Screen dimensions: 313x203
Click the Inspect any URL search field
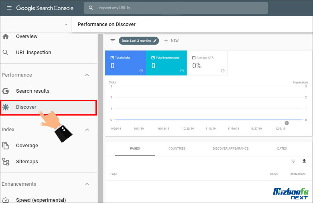[177, 8]
